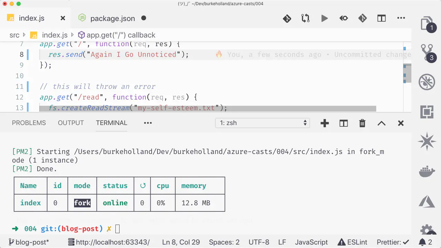The height and width of the screenshot is (248, 441).
Task: Click 12.8 MB memory value in table
Action: click(x=196, y=203)
